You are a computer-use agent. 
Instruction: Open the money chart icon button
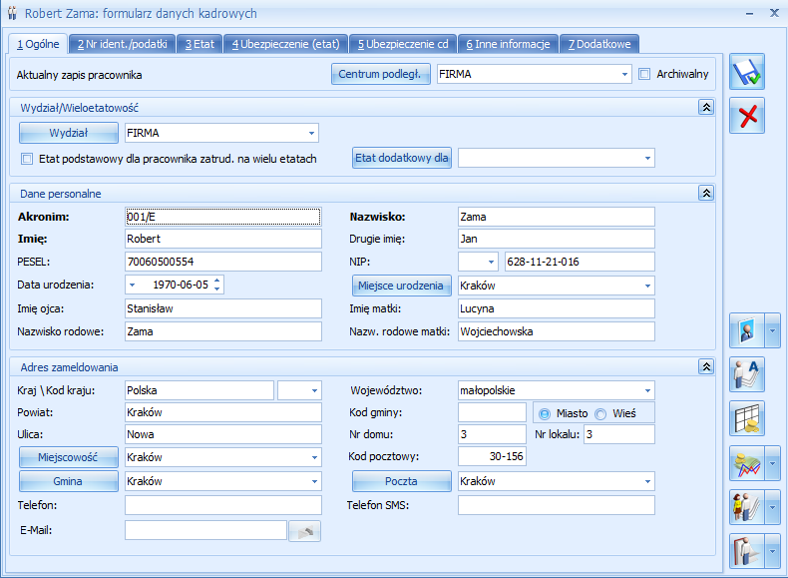click(747, 463)
